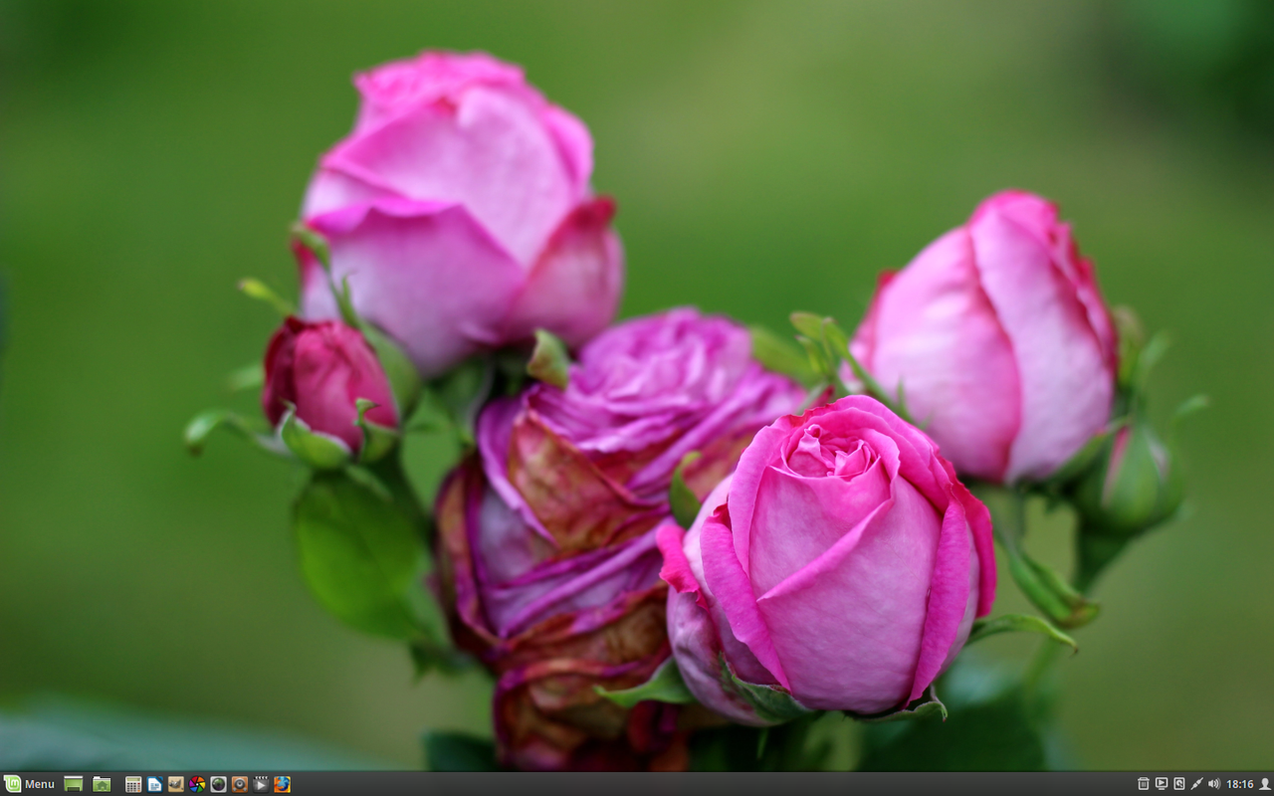Open the removable drives tray applet
This screenshot has height=796, width=1274.
(1179, 784)
